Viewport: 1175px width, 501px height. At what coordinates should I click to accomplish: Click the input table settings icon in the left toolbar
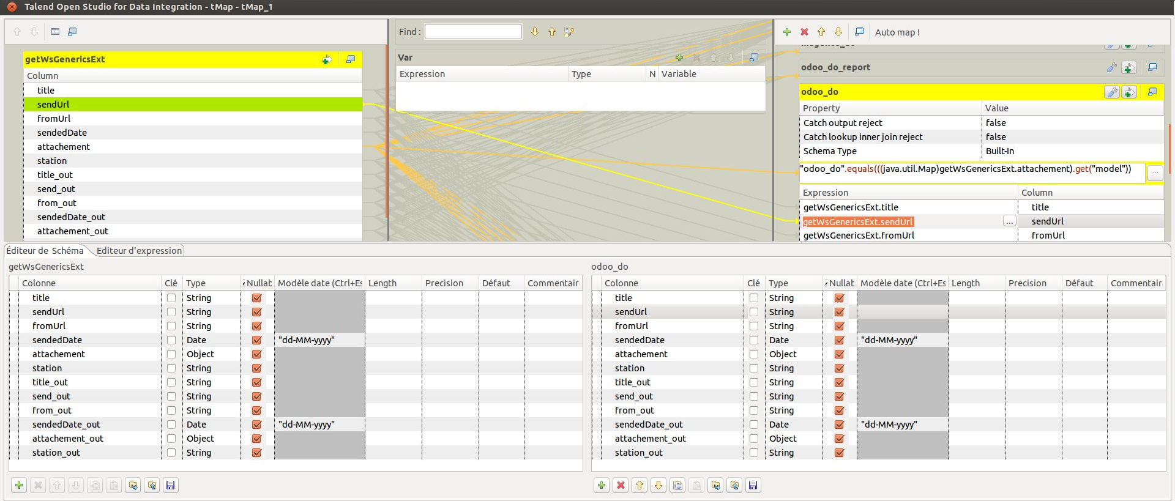click(x=55, y=32)
